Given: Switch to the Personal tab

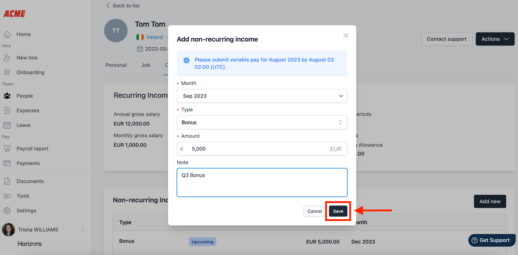Looking at the screenshot, I should coord(116,65).
